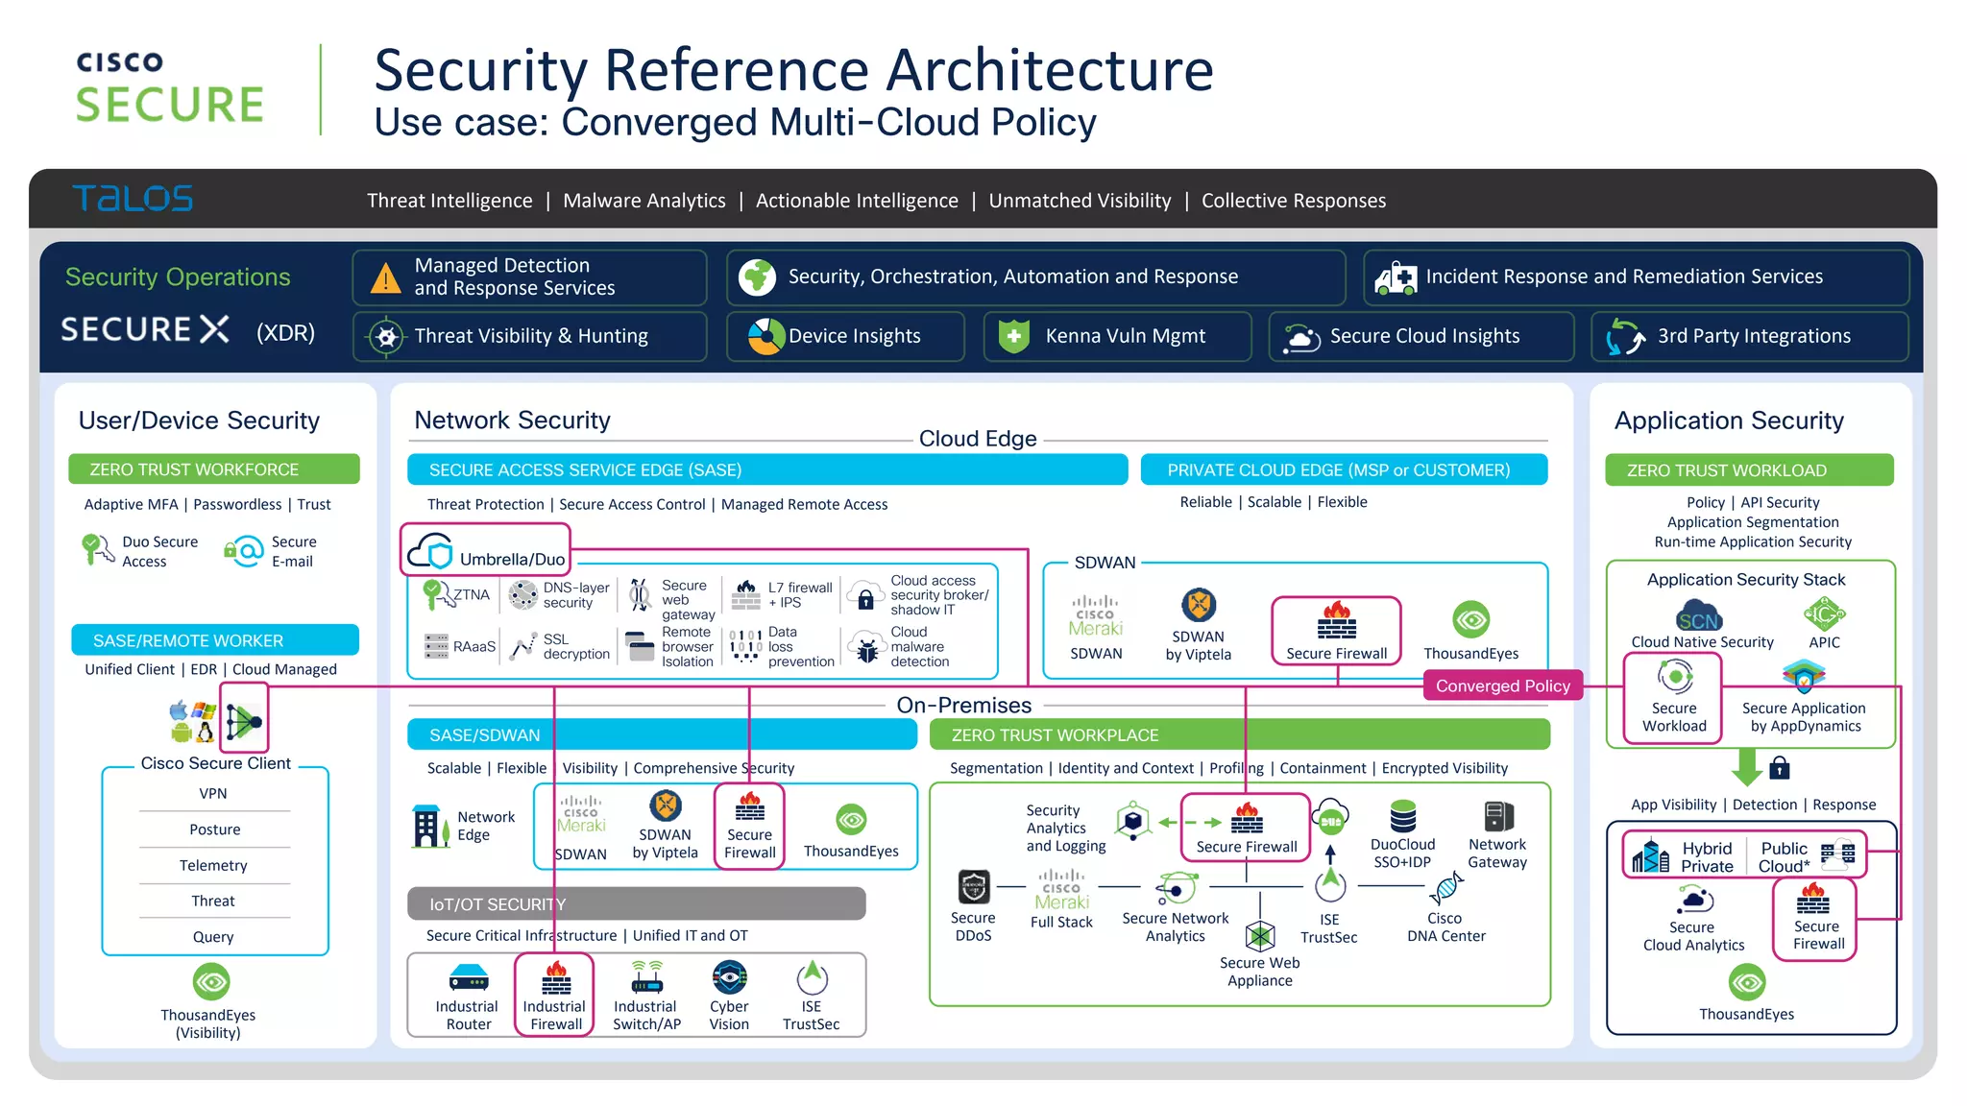Click the Managed Detection and Response Services box

(x=529, y=277)
